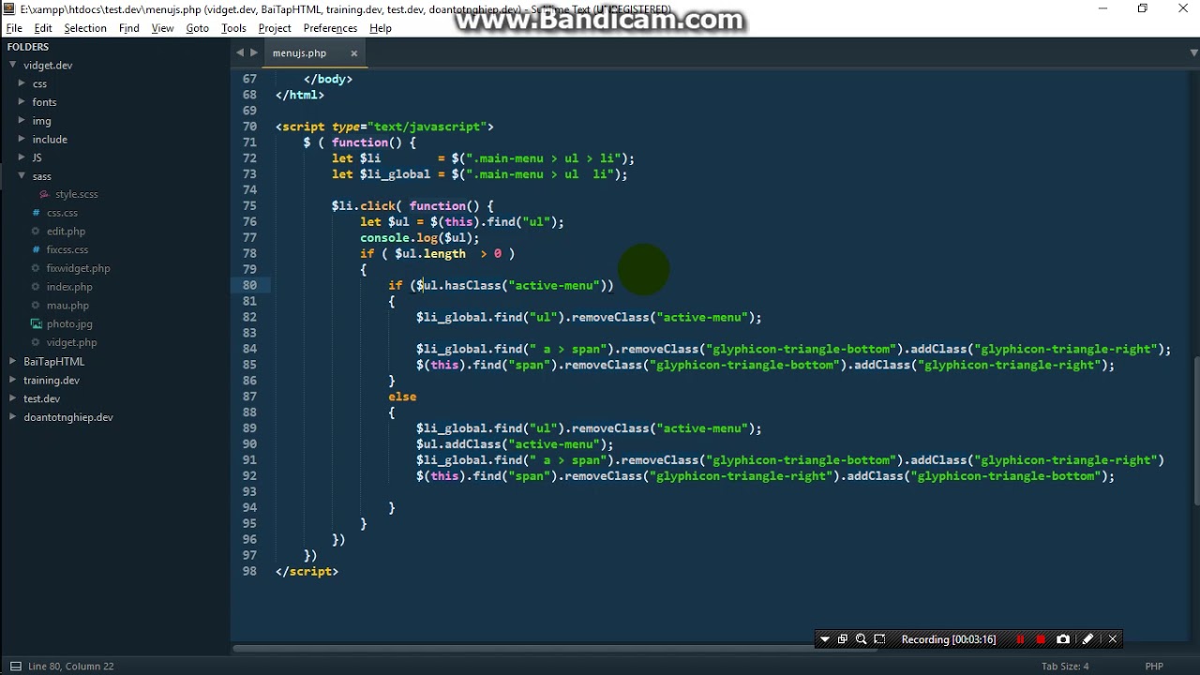Place cursor on hasClass in line 80

[x=472, y=285]
